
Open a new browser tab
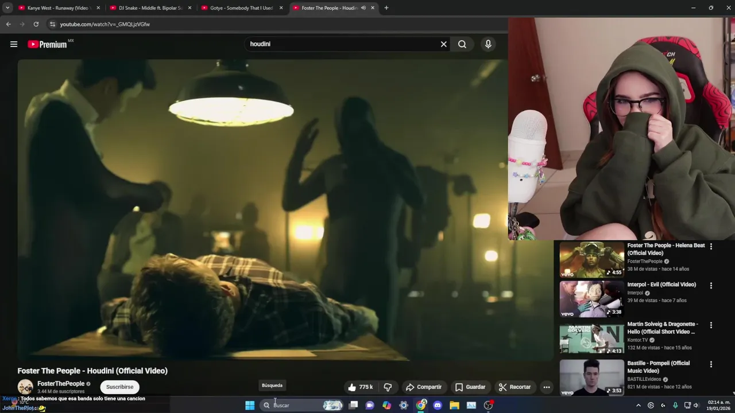[386, 8]
